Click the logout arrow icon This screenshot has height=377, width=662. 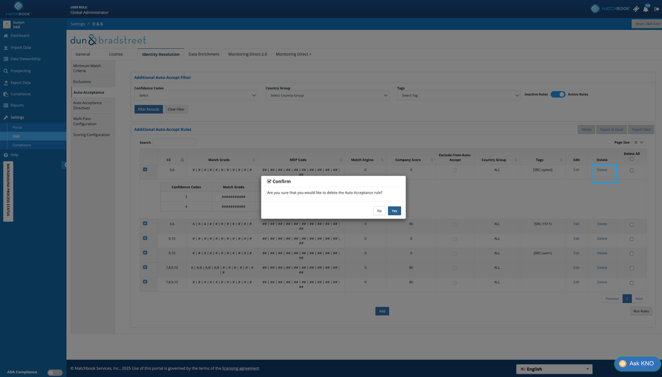pyautogui.click(x=656, y=9)
